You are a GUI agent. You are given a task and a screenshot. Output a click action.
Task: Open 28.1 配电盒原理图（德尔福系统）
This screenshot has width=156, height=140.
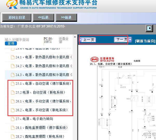(42, 128)
